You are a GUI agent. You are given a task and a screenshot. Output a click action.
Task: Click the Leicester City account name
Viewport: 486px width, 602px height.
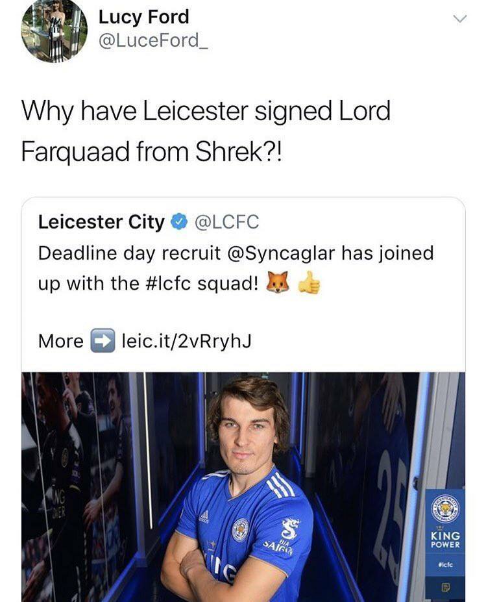point(101,222)
